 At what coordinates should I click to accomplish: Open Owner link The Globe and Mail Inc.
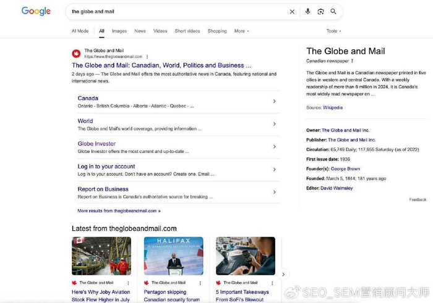[345, 130]
